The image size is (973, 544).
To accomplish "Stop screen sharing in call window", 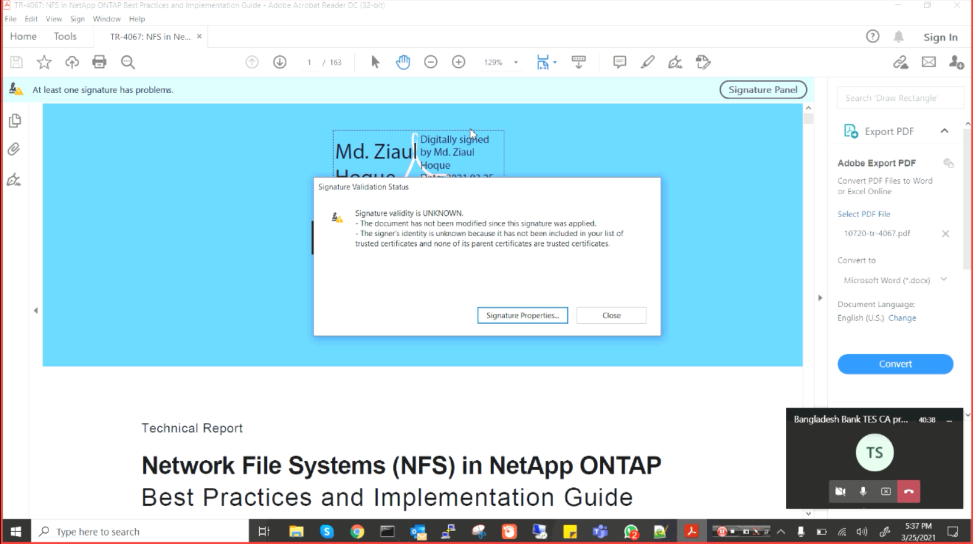I will 886,491.
